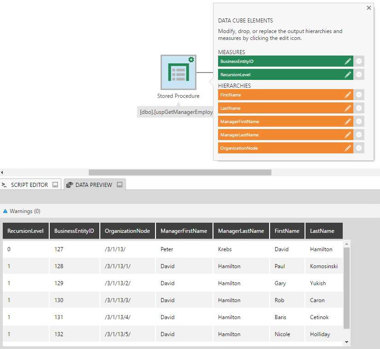Edit the LastName hierarchy pencil icon

point(348,108)
